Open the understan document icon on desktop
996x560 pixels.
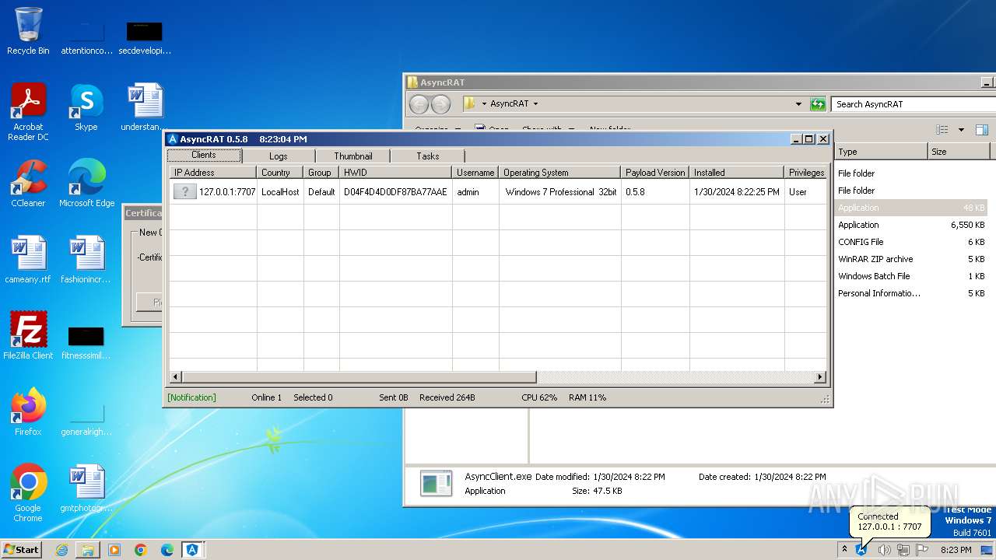coord(145,107)
